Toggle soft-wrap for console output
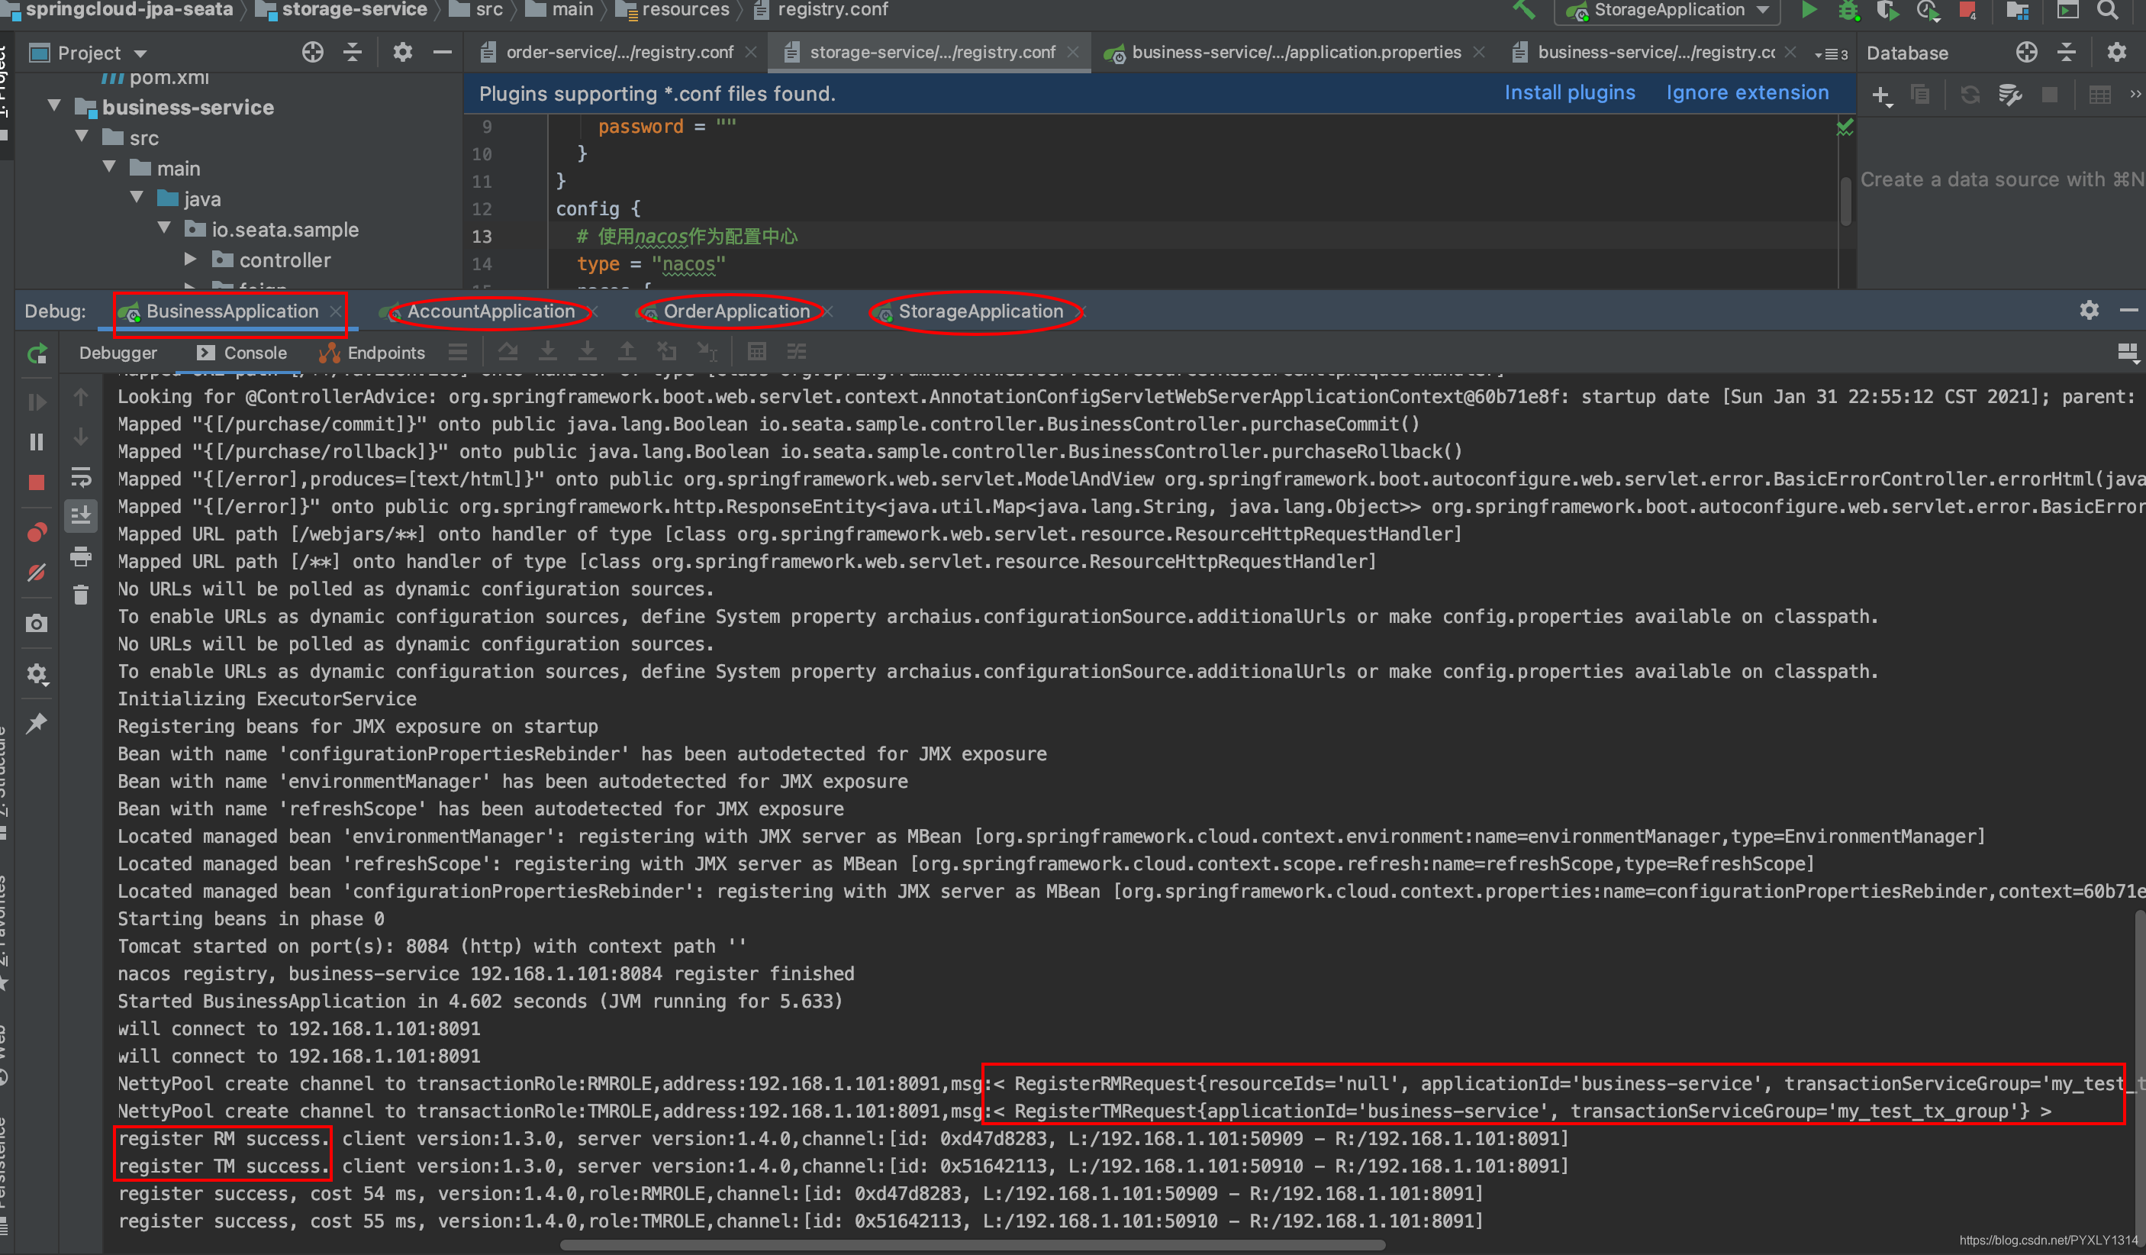This screenshot has height=1255, width=2146. pyautogui.click(x=81, y=476)
